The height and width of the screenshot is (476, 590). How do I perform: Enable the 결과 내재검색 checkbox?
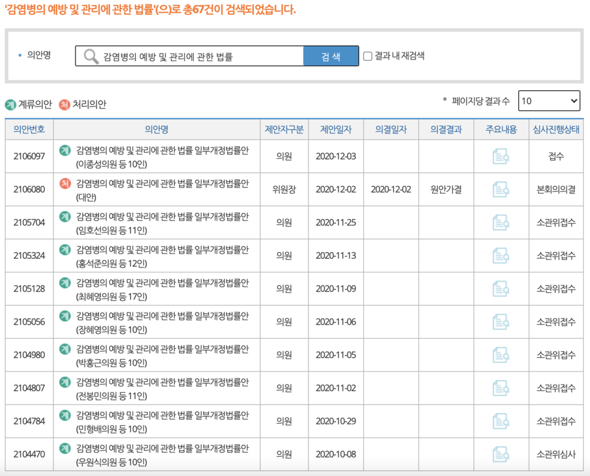[x=367, y=56]
